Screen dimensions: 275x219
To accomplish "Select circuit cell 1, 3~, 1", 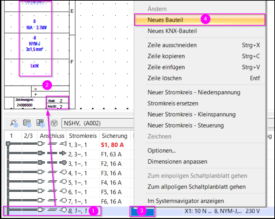I will pos(78,145).
